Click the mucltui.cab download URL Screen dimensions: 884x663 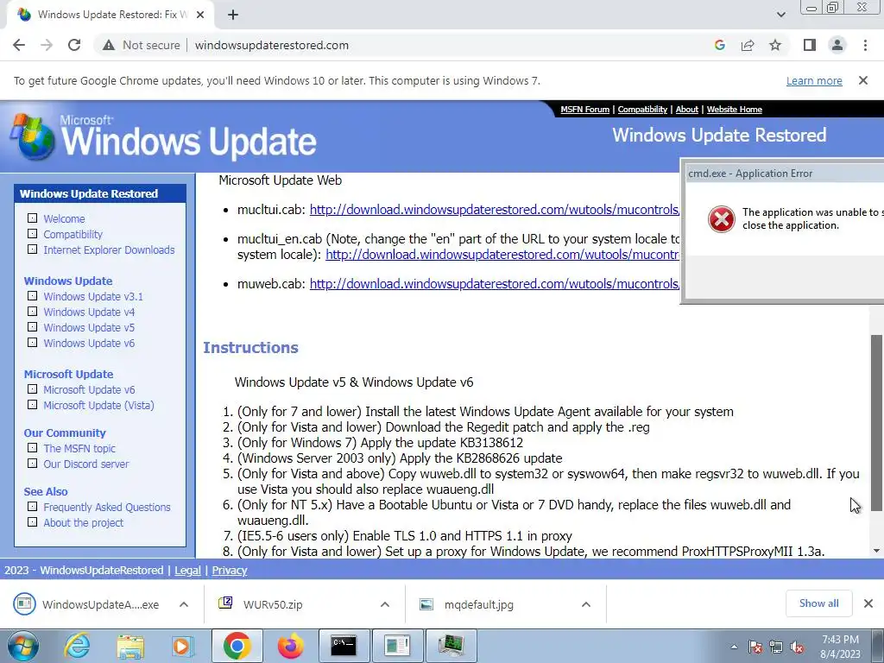point(495,210)
